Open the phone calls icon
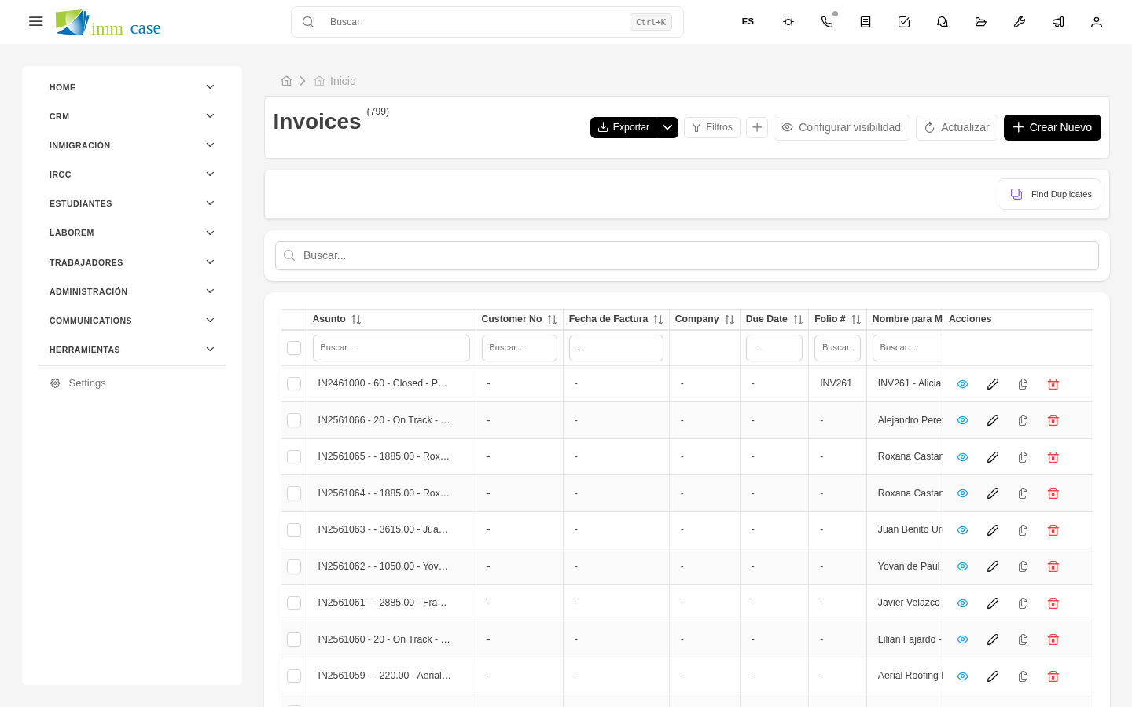 click(827, 22)
